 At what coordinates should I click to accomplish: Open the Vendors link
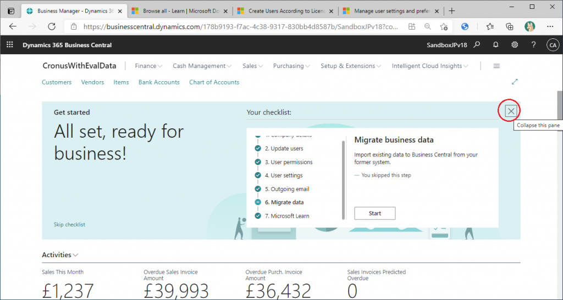tap(92, 82)
